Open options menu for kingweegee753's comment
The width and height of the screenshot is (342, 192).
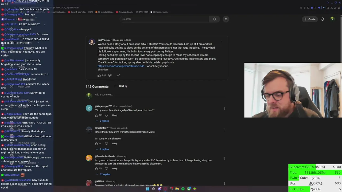point(224,108)
